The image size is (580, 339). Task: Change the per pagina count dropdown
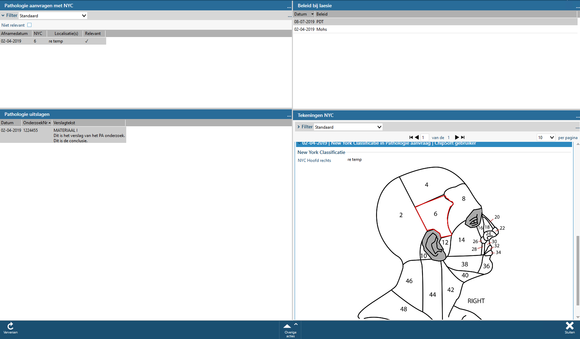pyautogui.click(x=546, y=137)
